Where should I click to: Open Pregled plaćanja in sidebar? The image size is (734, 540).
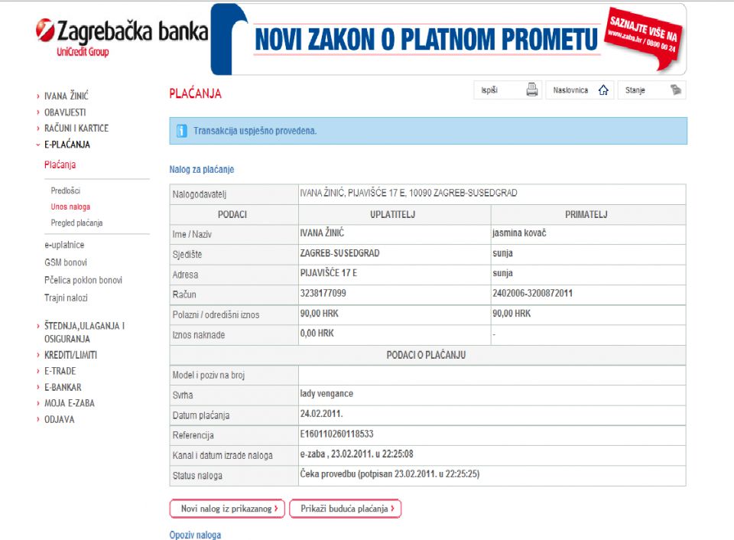[x=76, y=223]
